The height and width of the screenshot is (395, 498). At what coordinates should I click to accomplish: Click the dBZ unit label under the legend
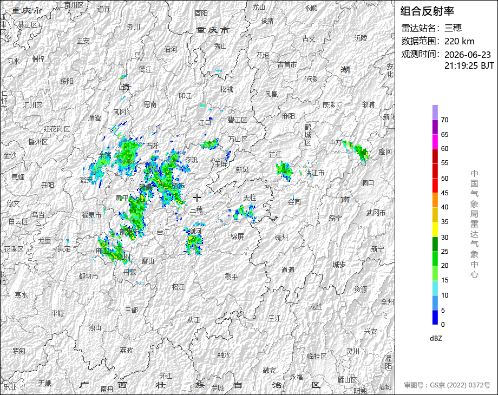point(436,338)
